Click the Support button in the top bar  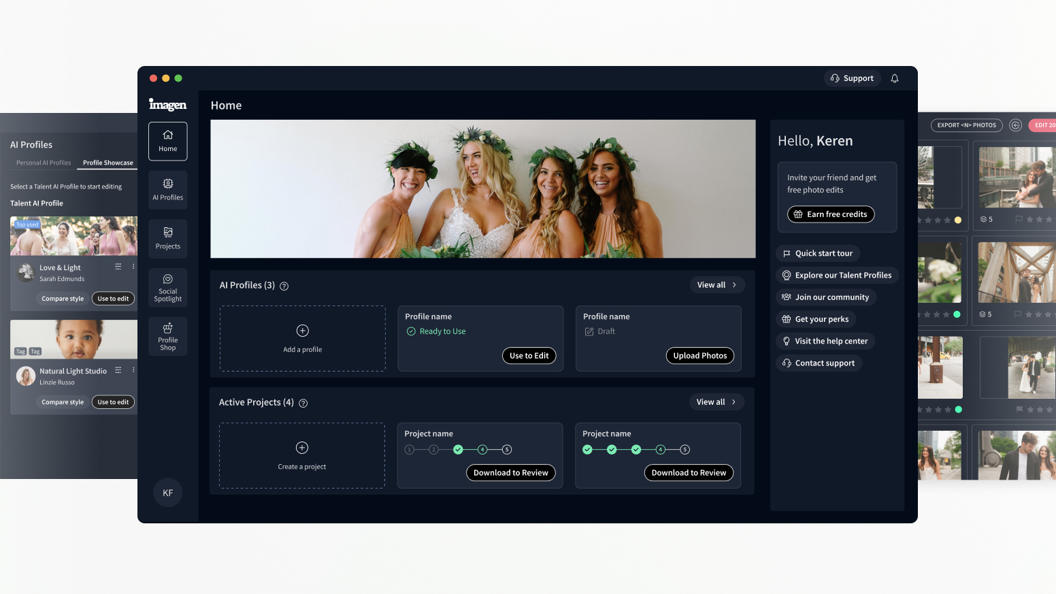pos(853,78)
